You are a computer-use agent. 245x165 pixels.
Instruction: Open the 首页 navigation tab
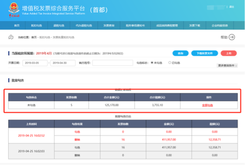point(17,26)
